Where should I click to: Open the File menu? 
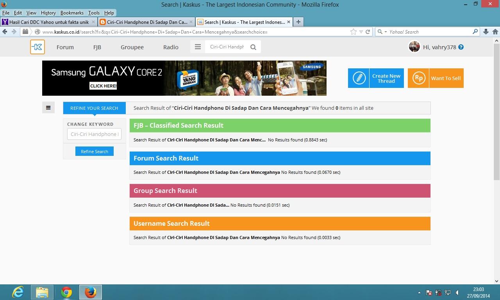coord(6,13)
